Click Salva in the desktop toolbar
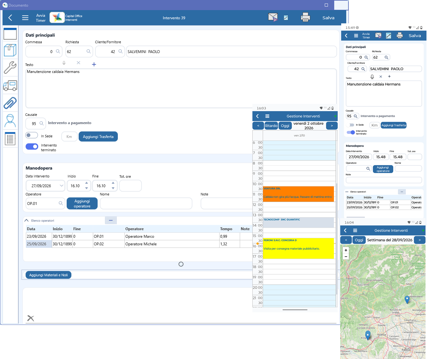Image resolution: width=429 pixels, height=359 pixels. (329, 18)
